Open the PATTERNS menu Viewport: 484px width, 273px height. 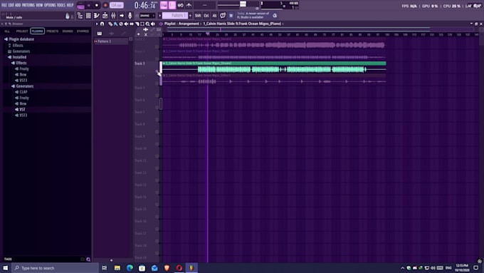click(28, 5)
